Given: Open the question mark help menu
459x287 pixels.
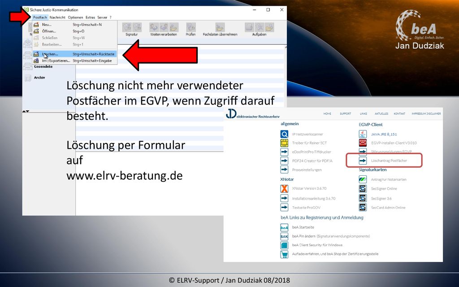Looking at the screenshot, I should (111, 17).
